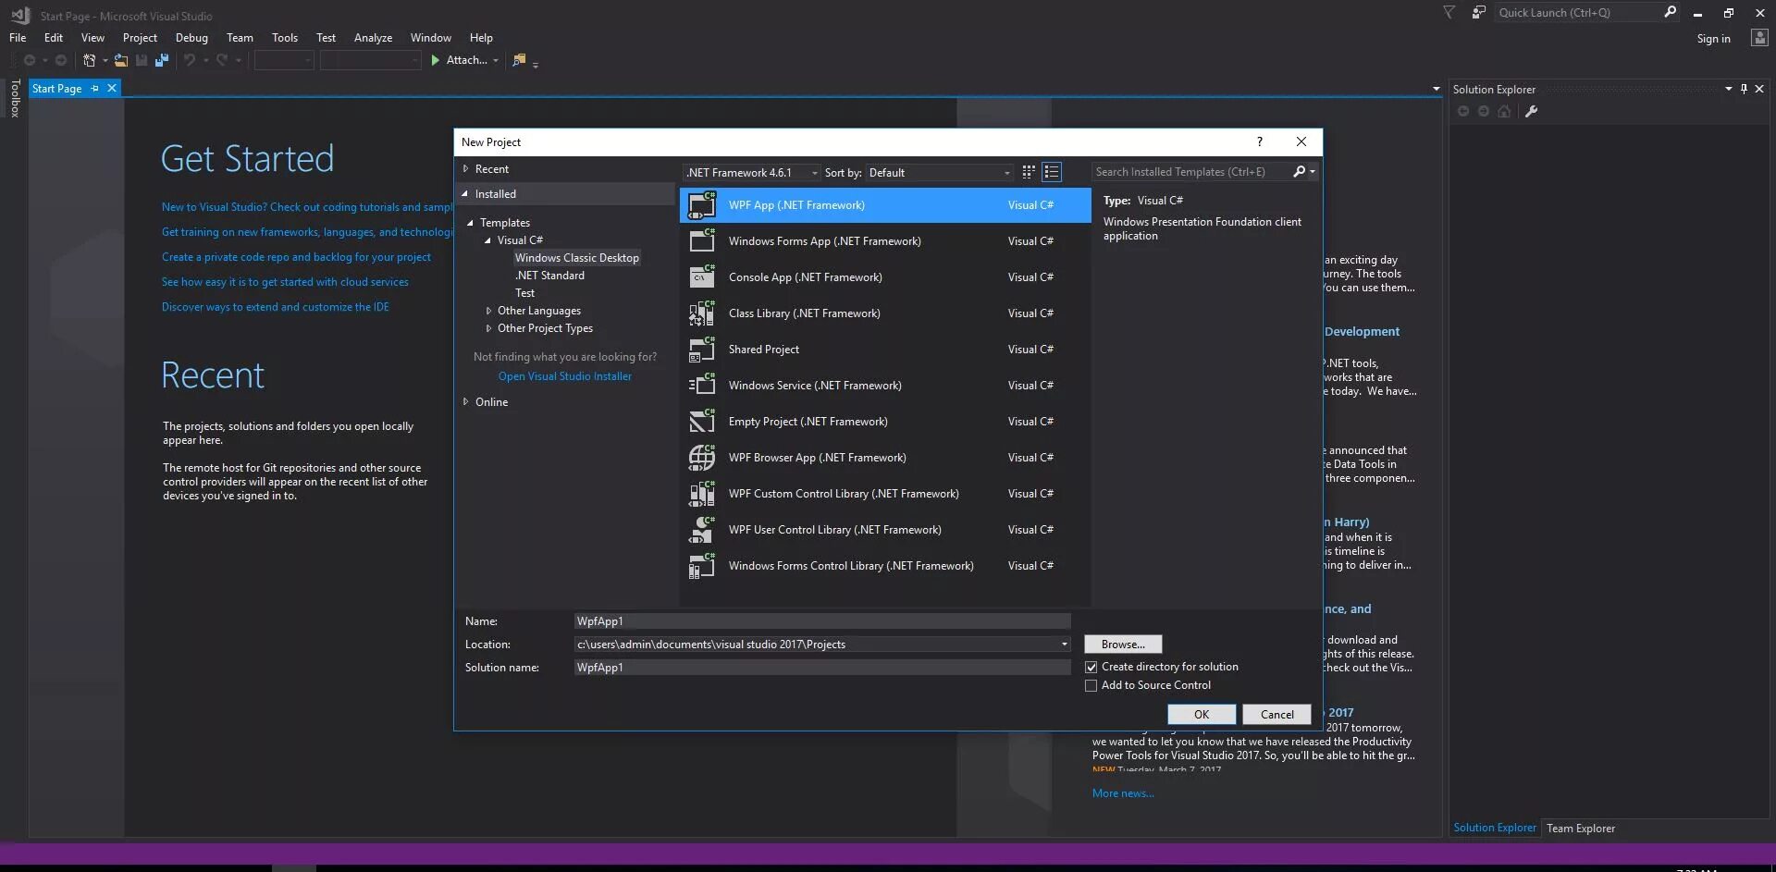The image size is (1776, 872).
Task: Collapse the Templates tree node
Action: [470, 223]
